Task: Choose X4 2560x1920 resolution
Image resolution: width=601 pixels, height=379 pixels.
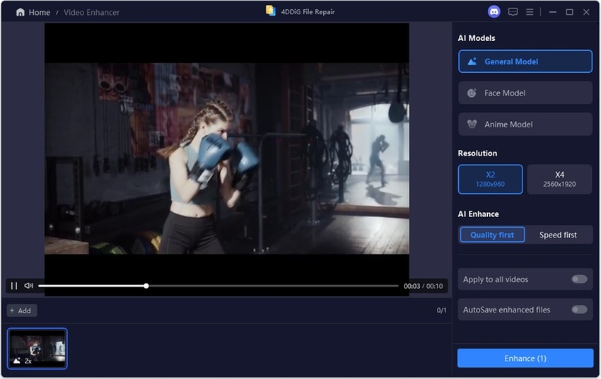Action: point(559,179)
